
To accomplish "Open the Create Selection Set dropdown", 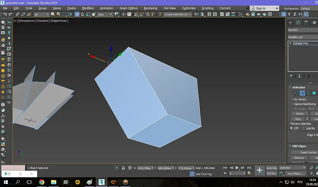I will click(178, 14).
